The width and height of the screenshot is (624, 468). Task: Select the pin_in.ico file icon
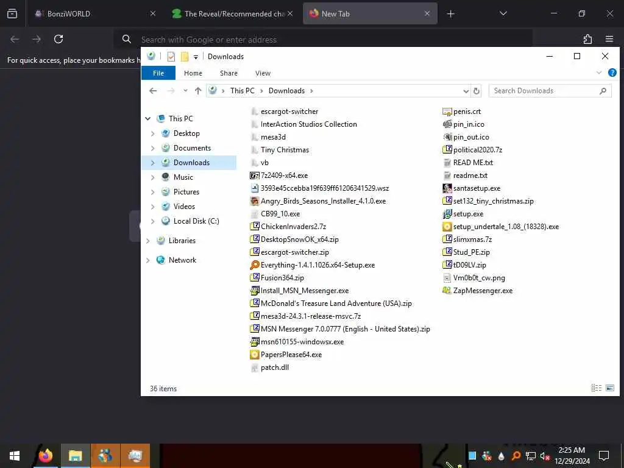coord(447,124)
